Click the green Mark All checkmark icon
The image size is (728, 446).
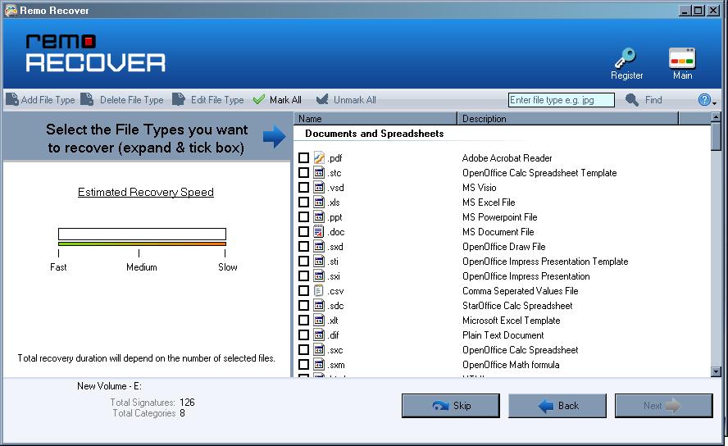(x=258, y=99)
